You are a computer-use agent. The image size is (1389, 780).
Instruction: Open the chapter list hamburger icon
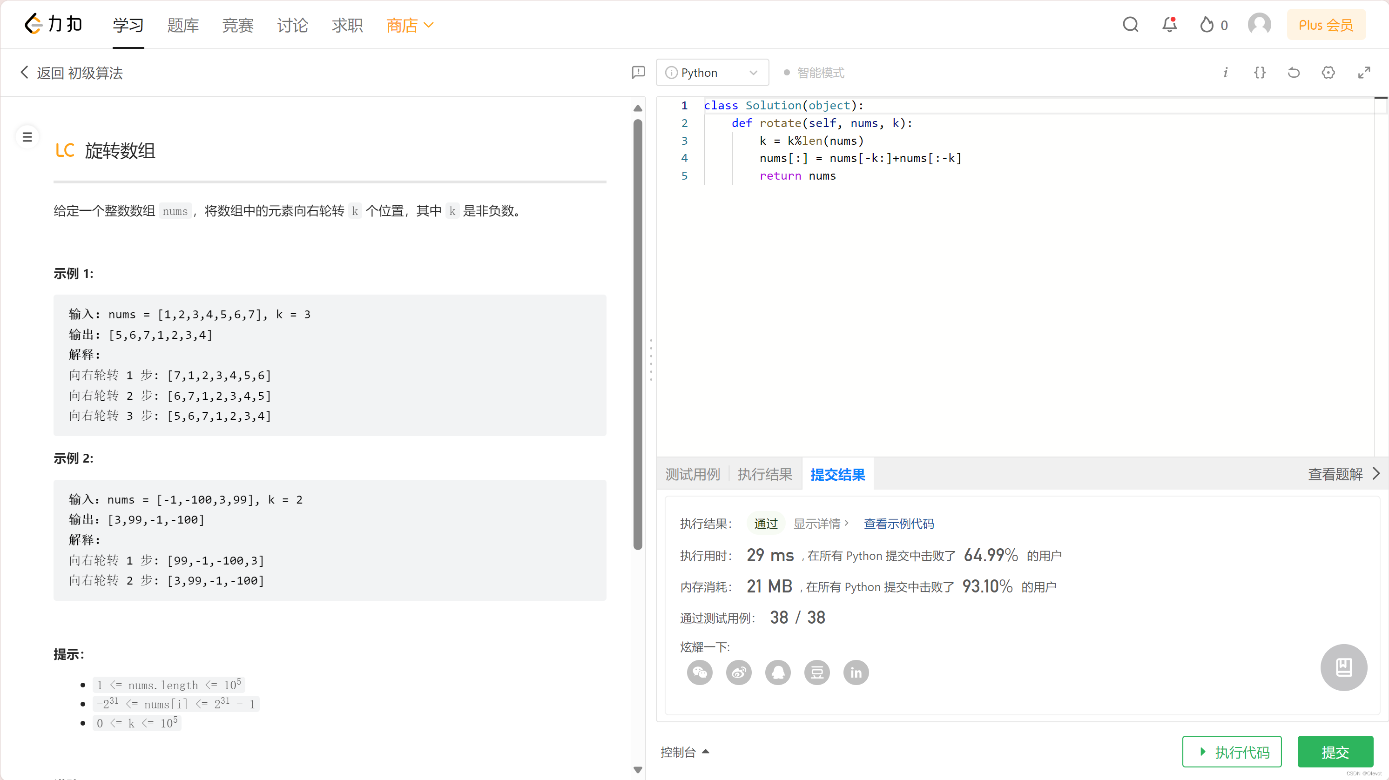(x=27, y=137)
